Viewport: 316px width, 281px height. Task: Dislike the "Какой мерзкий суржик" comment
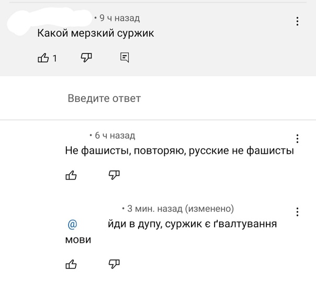tap(86, 57)
